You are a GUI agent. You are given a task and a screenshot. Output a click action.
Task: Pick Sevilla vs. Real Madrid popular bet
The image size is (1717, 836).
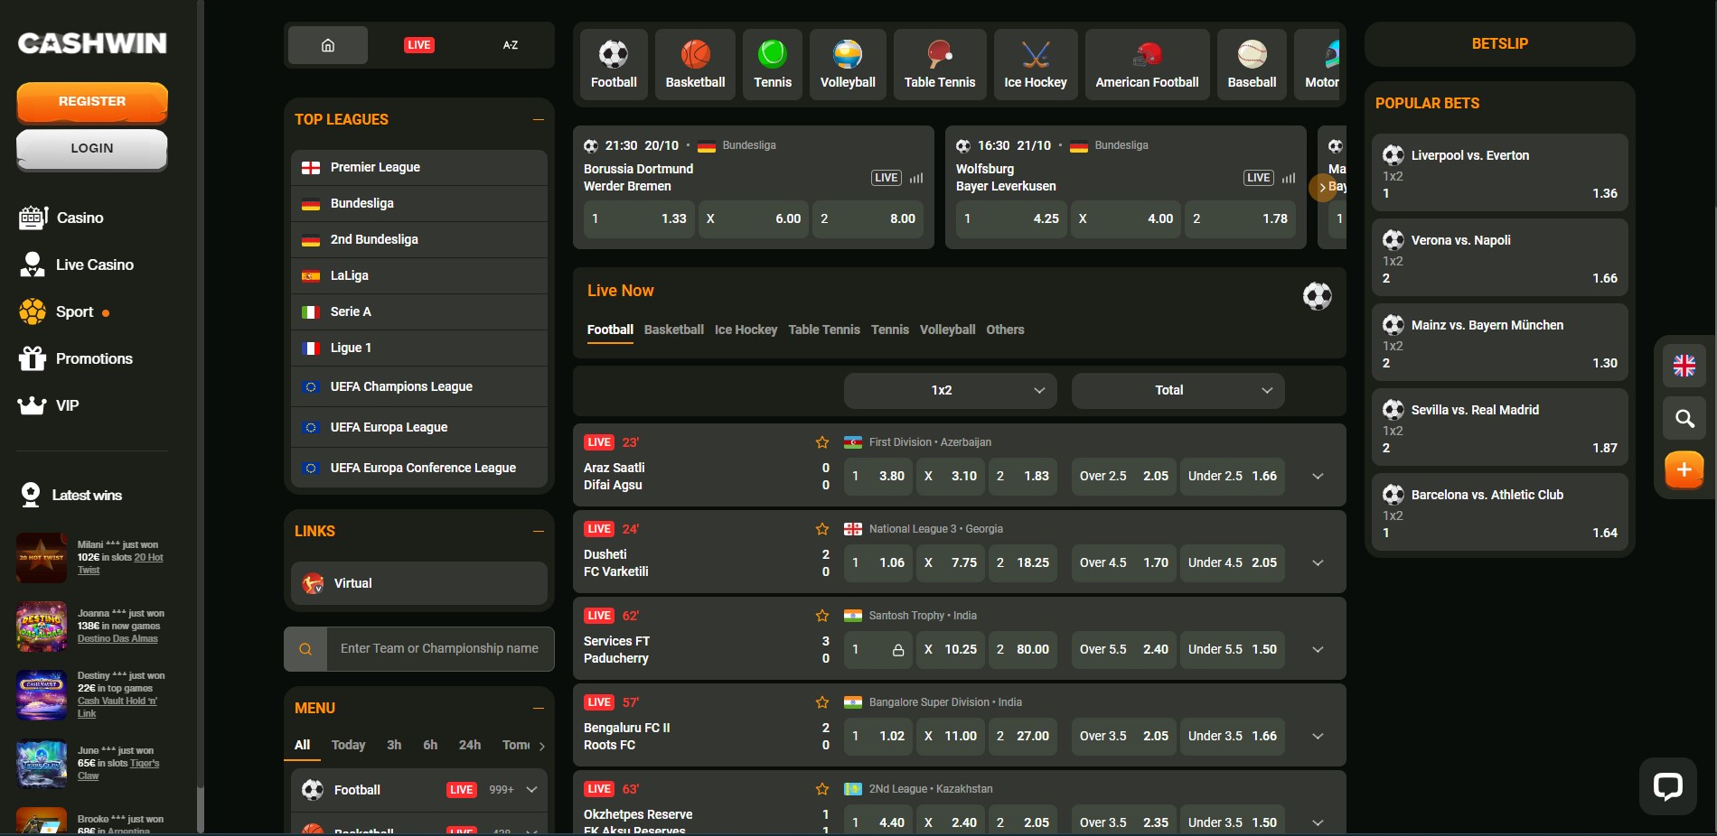[x=1500, y=427]
